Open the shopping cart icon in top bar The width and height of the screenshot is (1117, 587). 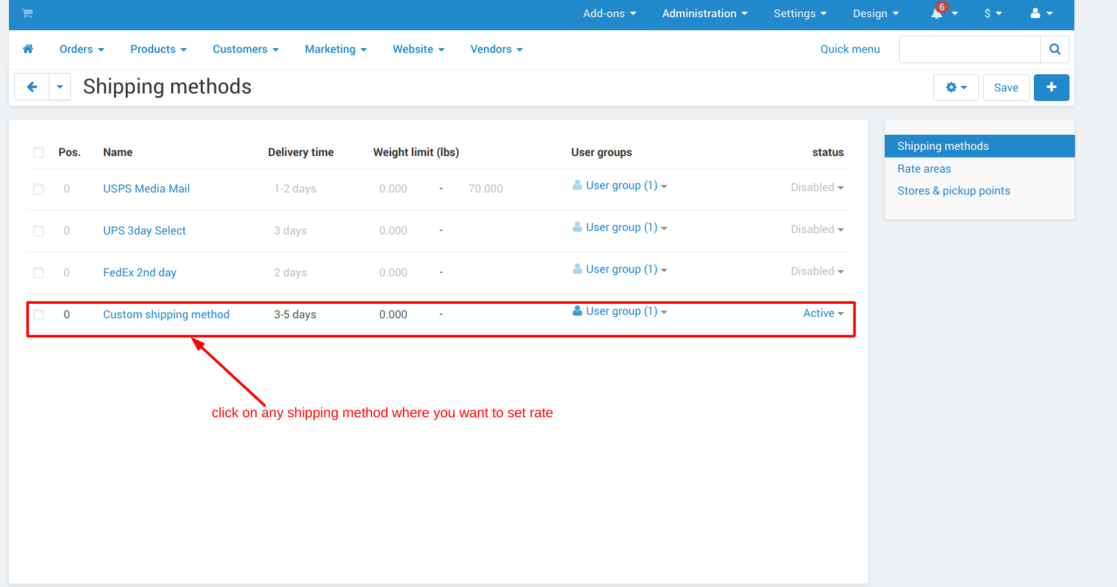27,13
